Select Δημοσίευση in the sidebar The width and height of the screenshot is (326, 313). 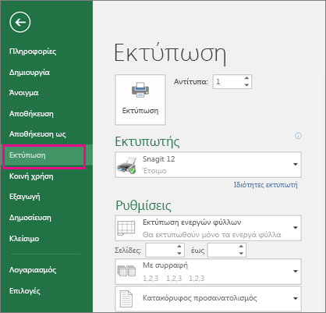point(30,218)
